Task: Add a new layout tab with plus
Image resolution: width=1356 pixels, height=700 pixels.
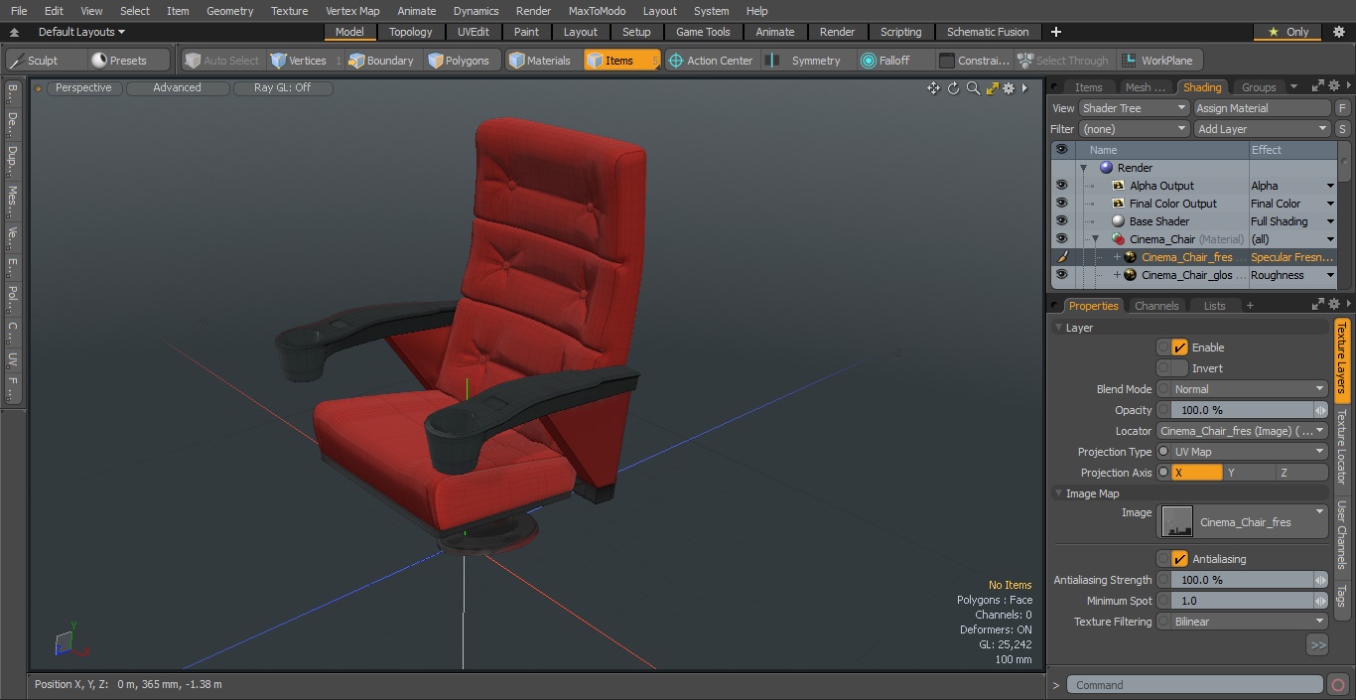Action: pyautogui.click(x=1055, y=32)
